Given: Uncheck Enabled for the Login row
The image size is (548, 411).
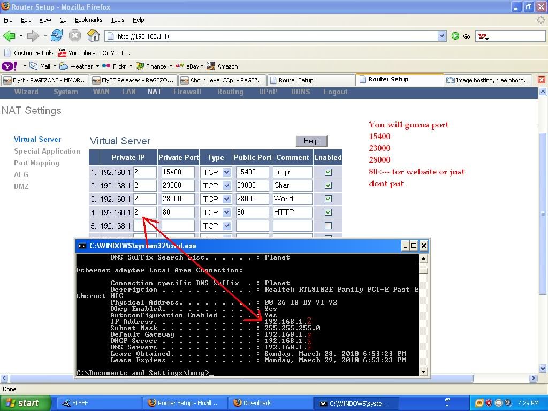Looking at the screenshot, I should point(328,172).
